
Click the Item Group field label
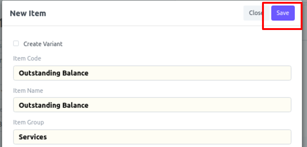29,123
